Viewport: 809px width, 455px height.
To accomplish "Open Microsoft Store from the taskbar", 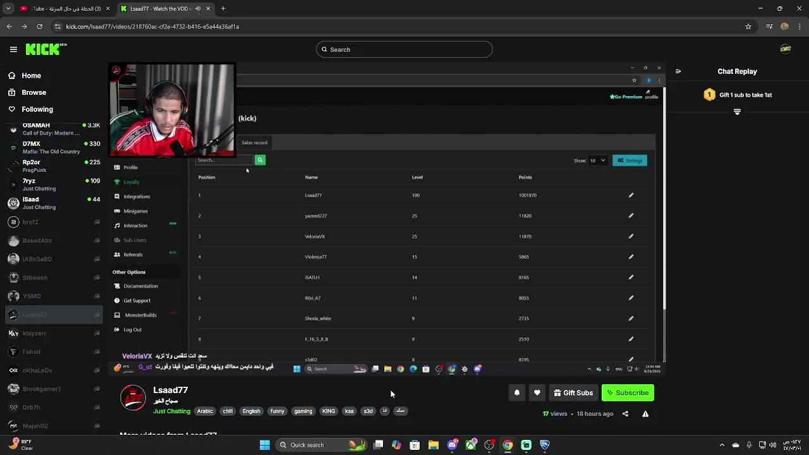I will point(415,445).
